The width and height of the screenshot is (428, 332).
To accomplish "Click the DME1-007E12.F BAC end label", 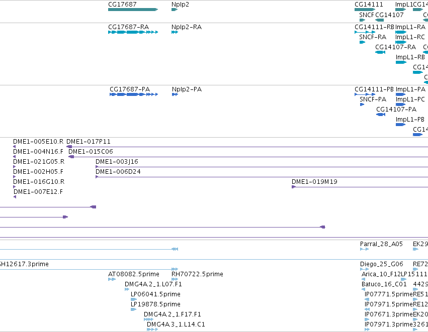I will (38, 192).
